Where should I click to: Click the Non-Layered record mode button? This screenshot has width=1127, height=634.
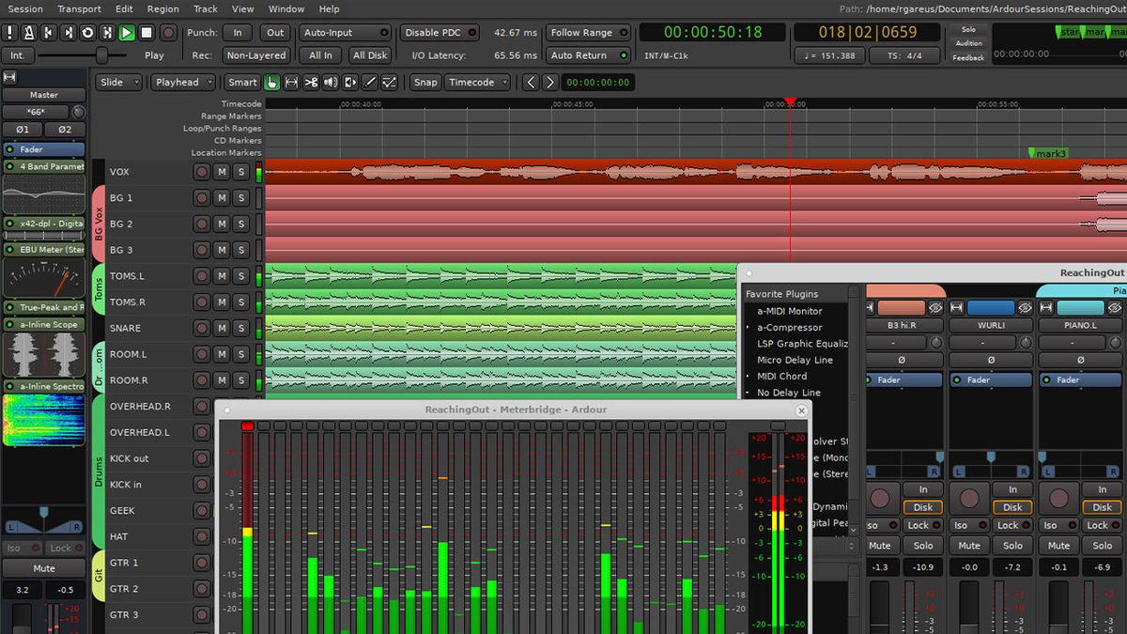255,54
